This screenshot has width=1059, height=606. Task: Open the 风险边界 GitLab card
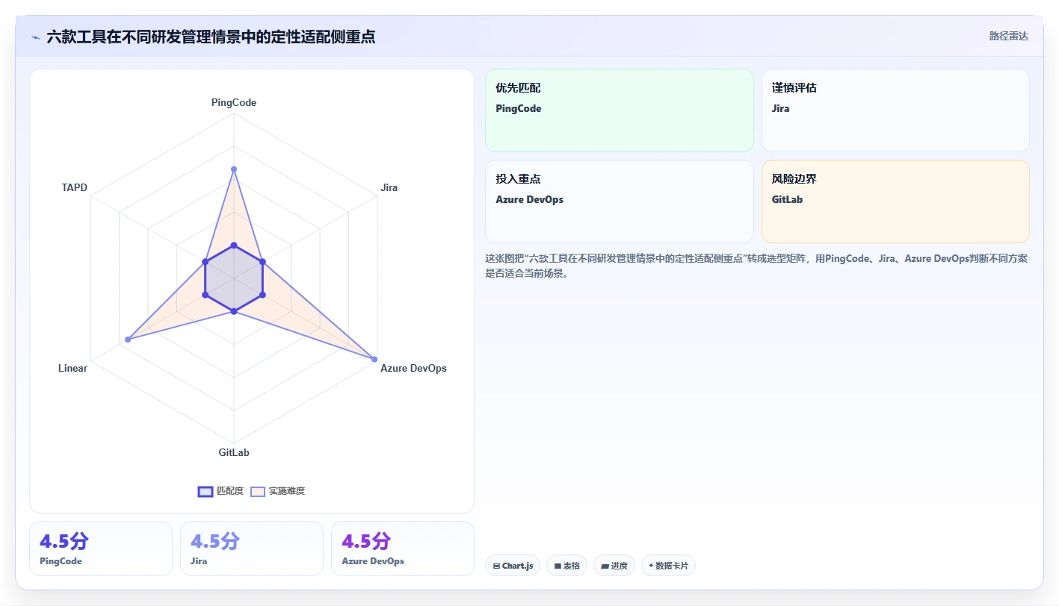[895, 202]
